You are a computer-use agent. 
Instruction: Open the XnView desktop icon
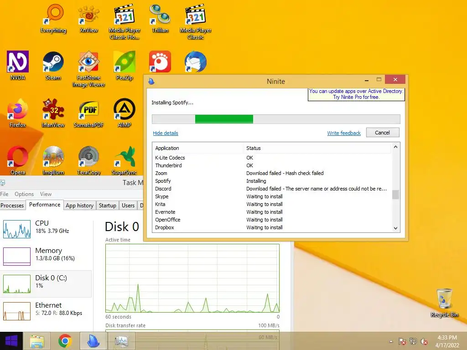click(x=88, y=19)
